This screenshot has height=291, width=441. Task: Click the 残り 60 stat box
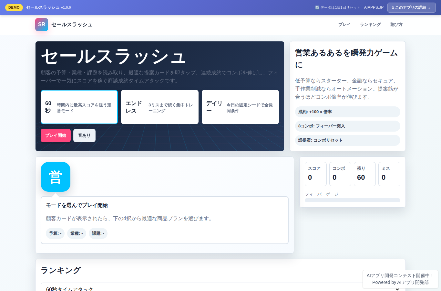point(365,174)
